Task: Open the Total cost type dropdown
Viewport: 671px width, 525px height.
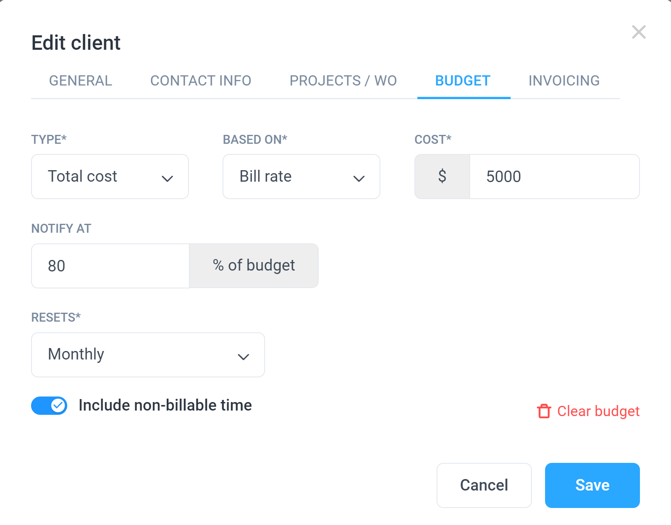Action: point(110,177)
